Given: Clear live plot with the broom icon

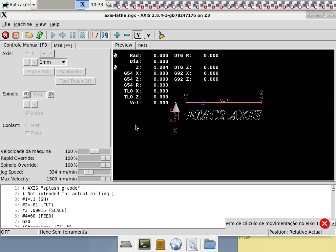Looking at the screenshot, I should [x=161, y=35].
